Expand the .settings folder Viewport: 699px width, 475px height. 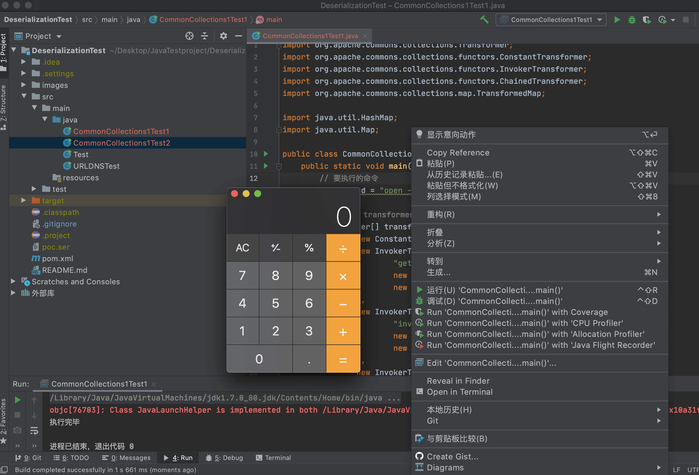23,73
